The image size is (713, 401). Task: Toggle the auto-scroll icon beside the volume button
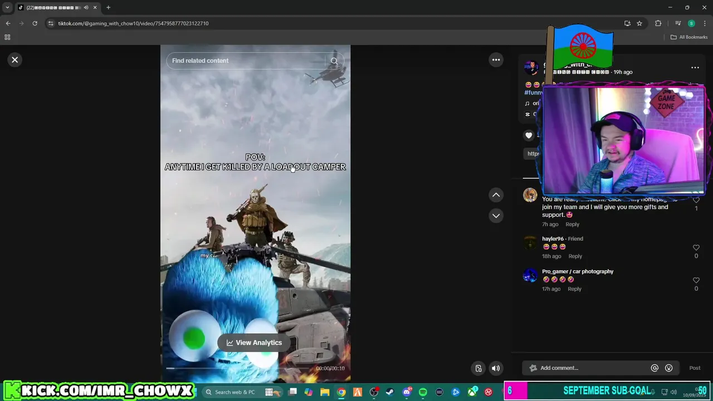(x=478, y=368)
